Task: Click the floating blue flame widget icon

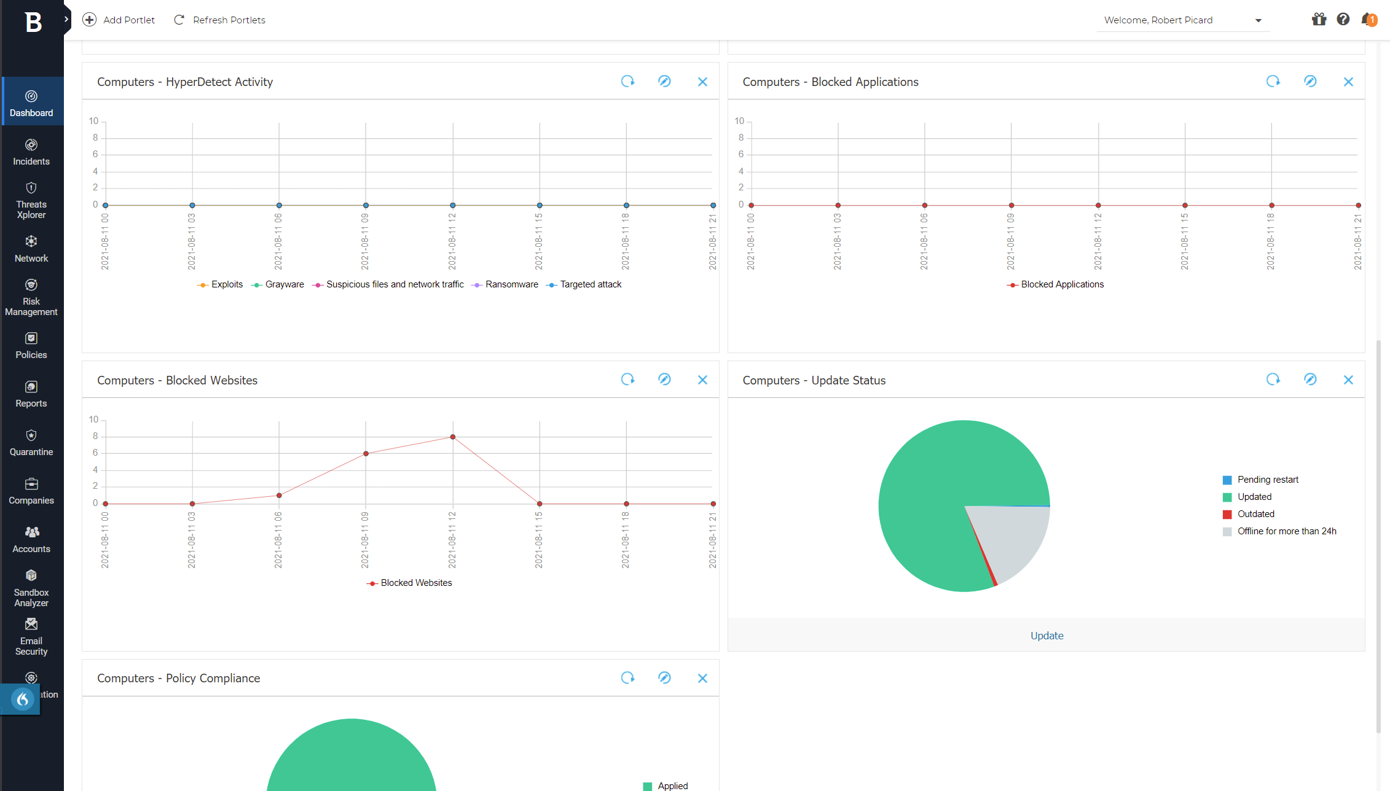Action: pyautogui.click(x=23, y=699)
